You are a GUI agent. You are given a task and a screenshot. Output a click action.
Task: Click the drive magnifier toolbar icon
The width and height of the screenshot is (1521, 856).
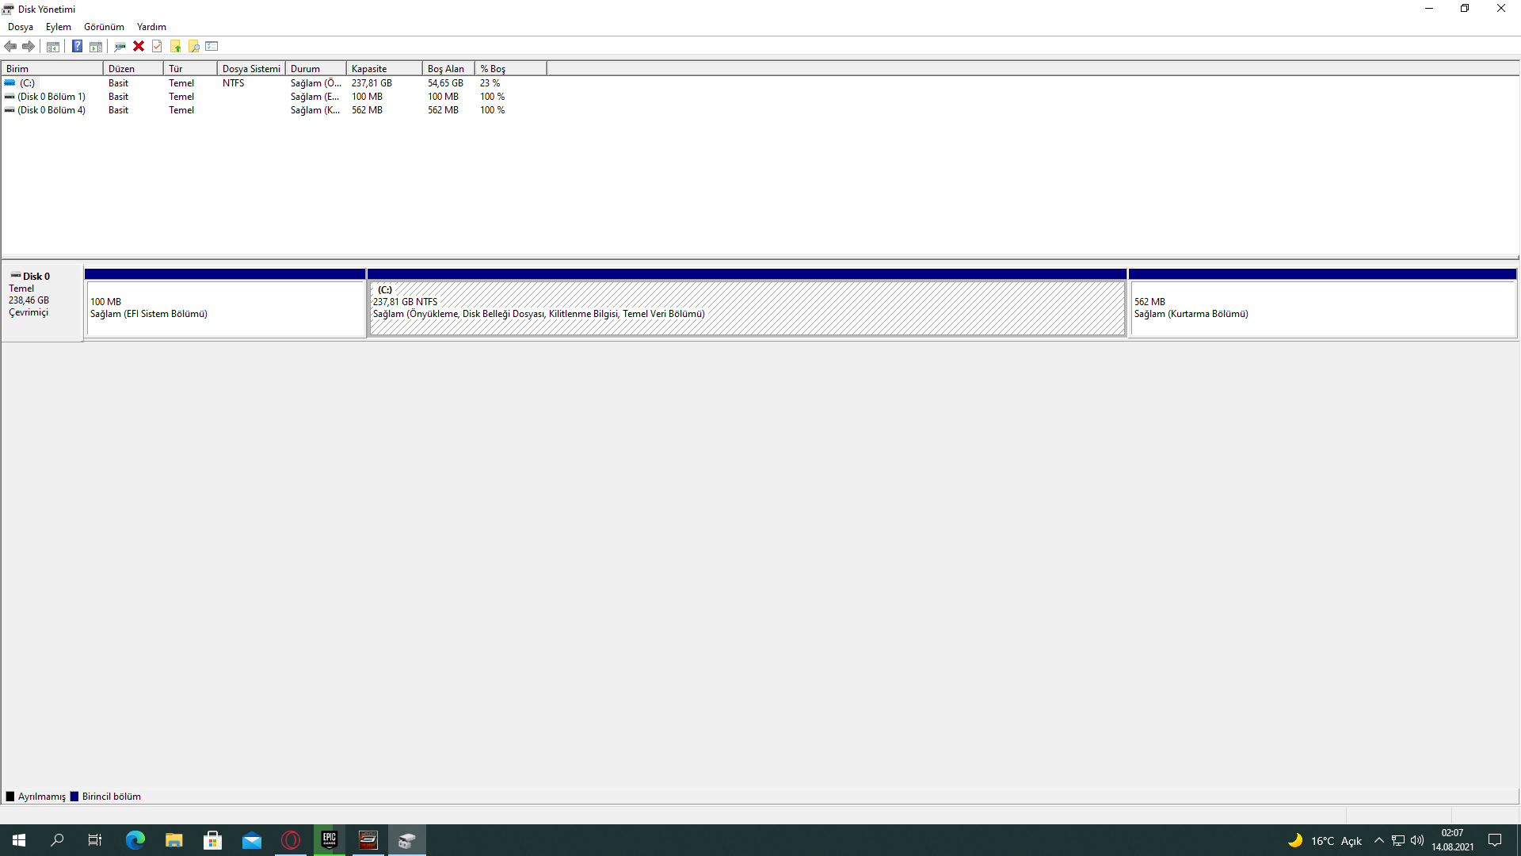point(120,46)
